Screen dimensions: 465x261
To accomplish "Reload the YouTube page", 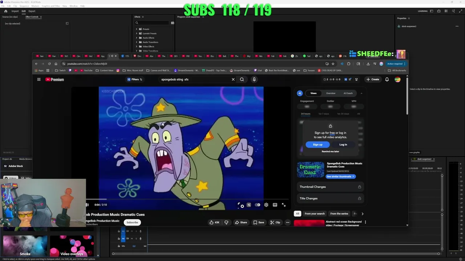I will pyautogui.click(x=49, y=64).
